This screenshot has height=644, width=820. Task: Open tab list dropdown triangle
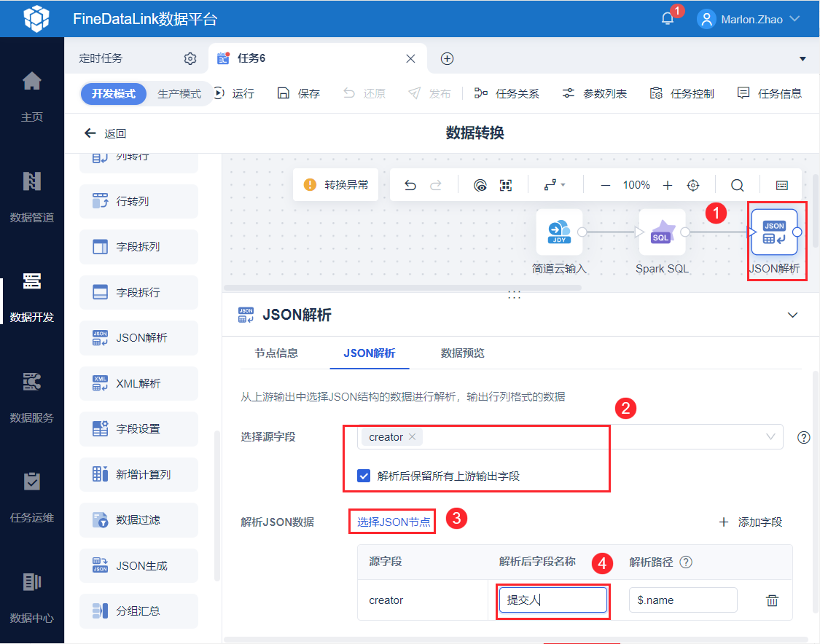803,58
